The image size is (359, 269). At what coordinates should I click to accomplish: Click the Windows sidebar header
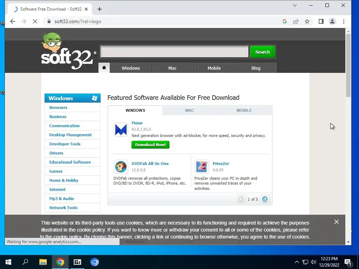(72, 98)
